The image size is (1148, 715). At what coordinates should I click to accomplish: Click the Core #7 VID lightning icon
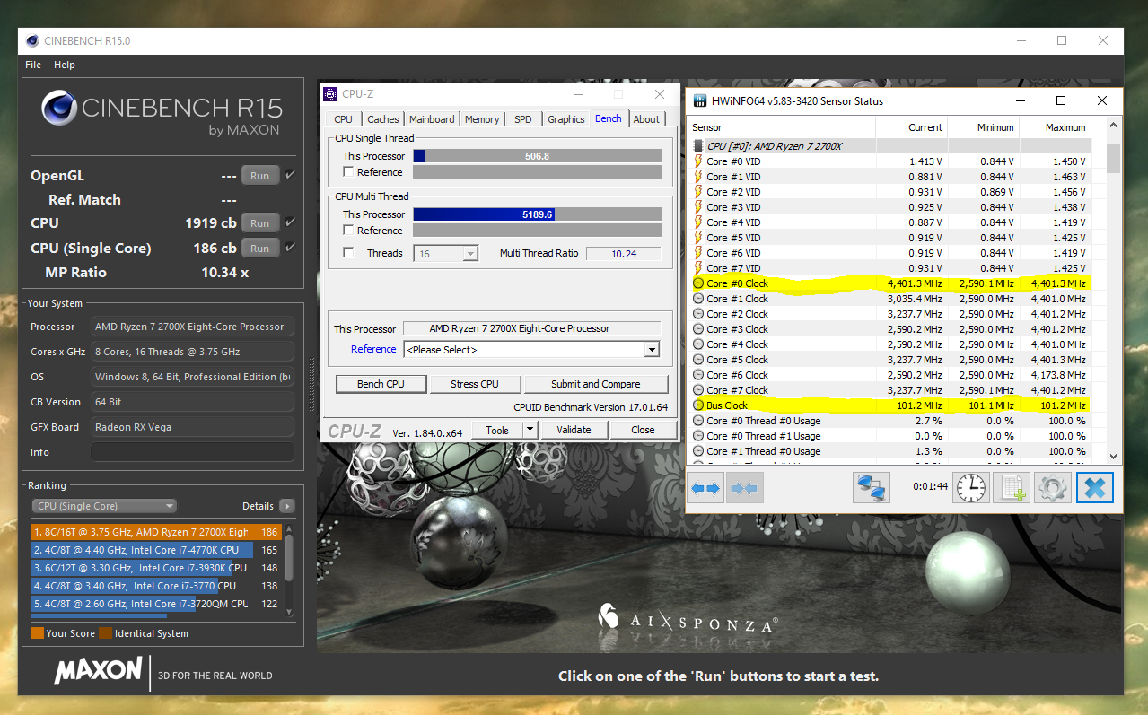[x=698, y=268]
